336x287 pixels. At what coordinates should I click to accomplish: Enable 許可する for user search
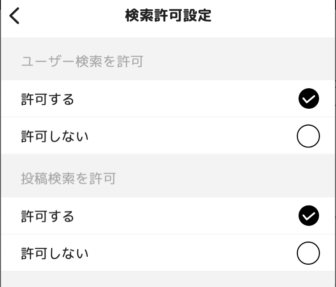(168, 98)
